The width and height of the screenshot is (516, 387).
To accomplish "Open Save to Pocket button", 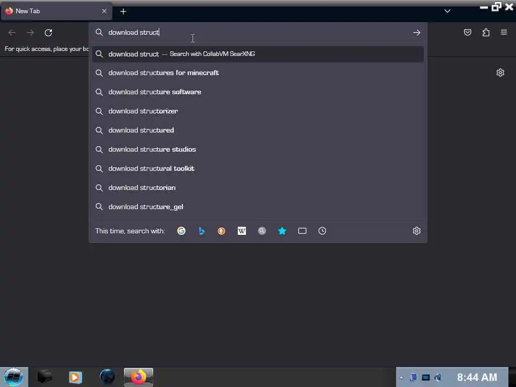I will 467,32.
